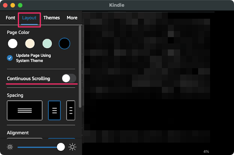The width and height of the screenshot is (234, 155).
Task: Select the white page color
Action: (13, 43)
